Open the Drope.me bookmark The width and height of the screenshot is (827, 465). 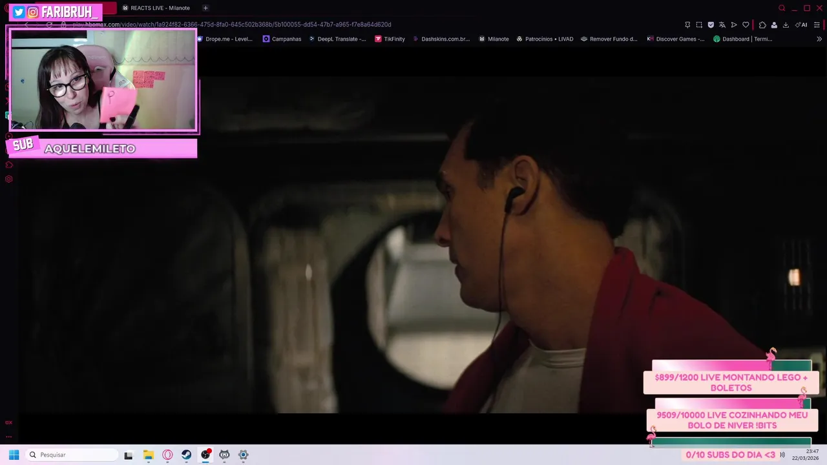point(225,39)
